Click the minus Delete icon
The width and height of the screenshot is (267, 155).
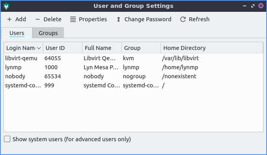point(37,19)
